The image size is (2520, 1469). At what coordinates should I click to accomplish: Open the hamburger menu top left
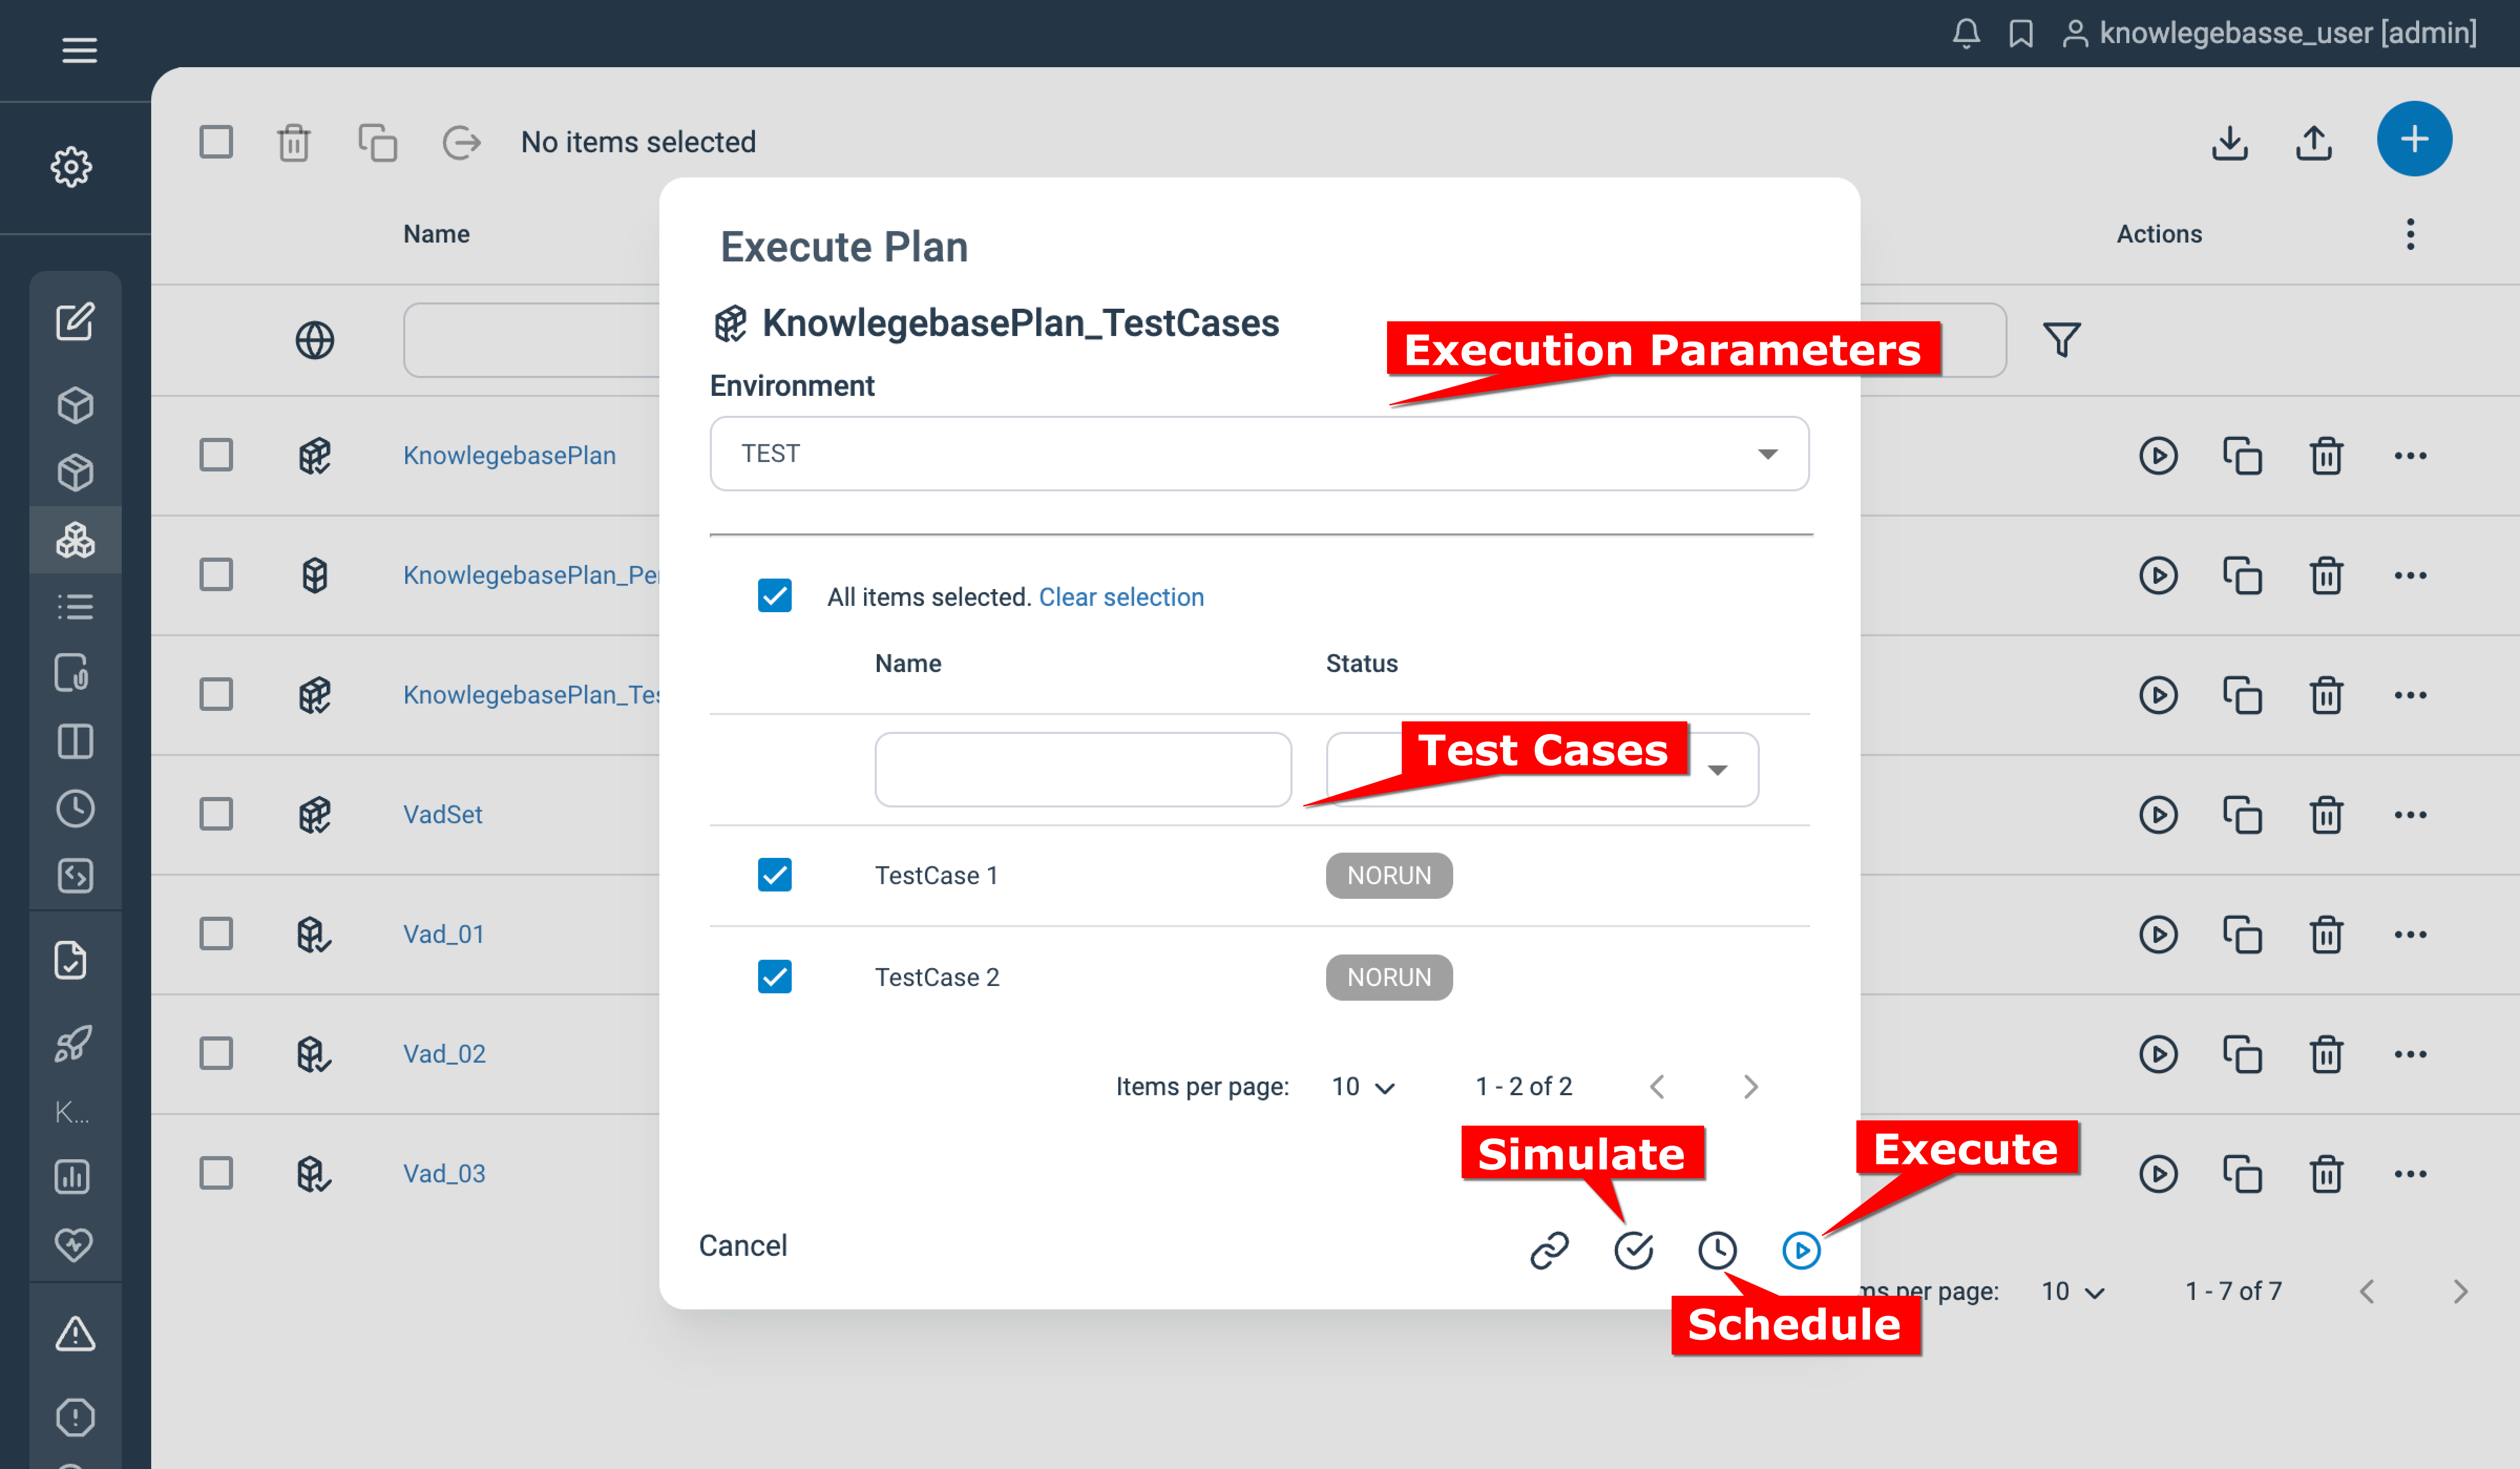tap(79, 50)
